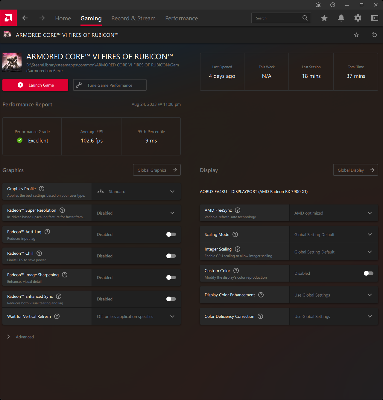Enable Radeon Chill toggle

(171, 256)
